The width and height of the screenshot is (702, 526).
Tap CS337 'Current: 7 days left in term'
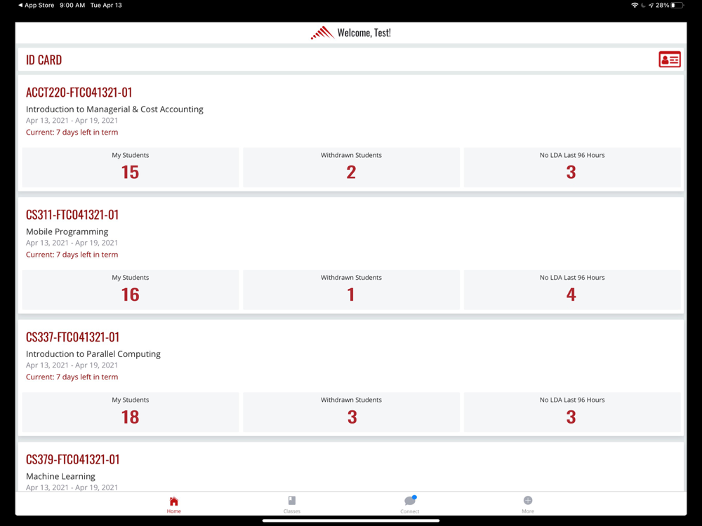click(x=72, y=377)
